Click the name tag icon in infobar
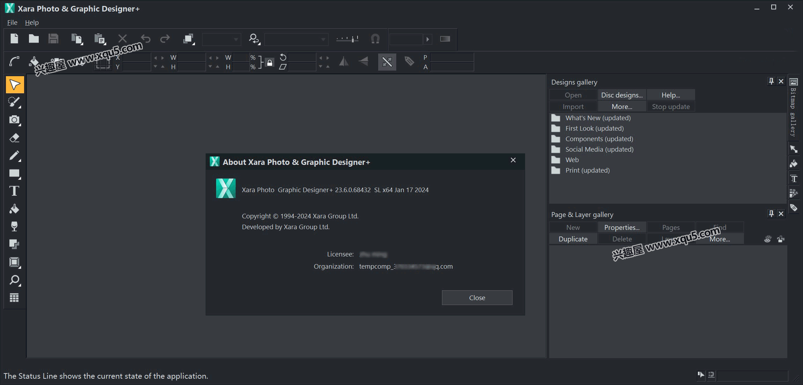803x385 pixels. (x=409, y=61)
